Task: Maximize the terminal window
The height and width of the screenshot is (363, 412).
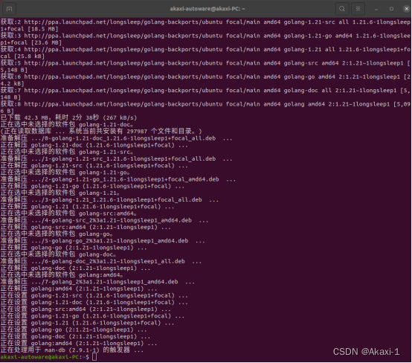Action: point(391,9)
